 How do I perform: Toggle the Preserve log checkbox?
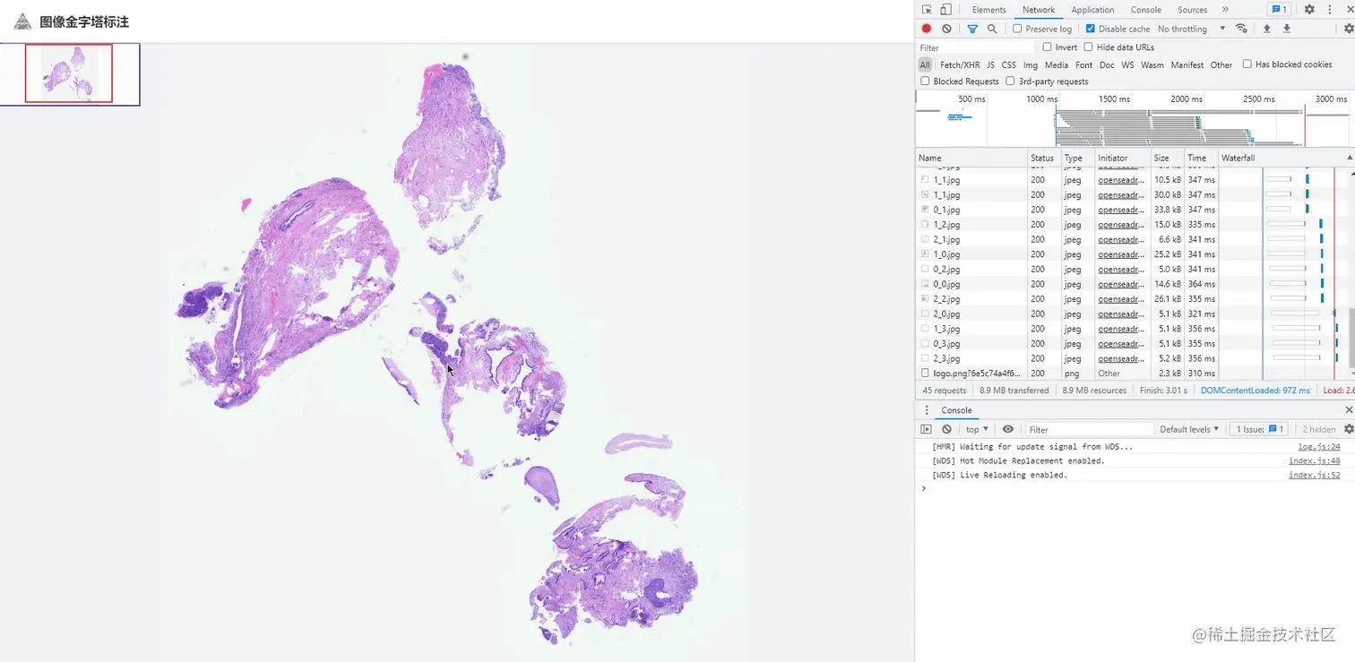point(1017,29)
